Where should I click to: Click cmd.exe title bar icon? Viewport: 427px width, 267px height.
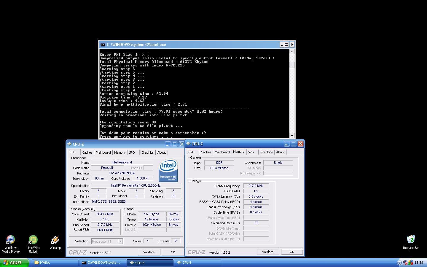(103, 44)
